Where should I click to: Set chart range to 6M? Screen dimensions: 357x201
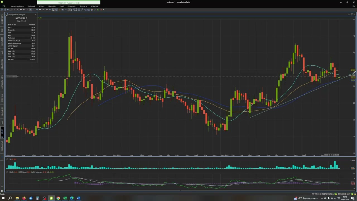click(40, 9)
